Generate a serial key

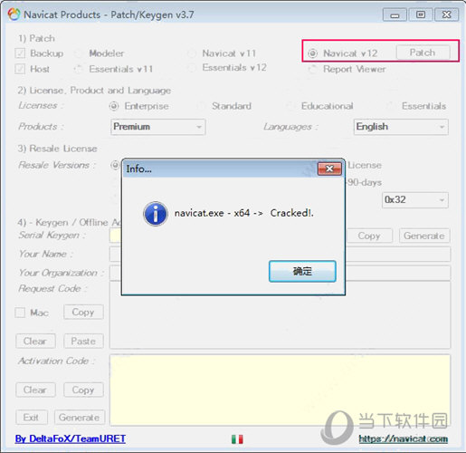tap(424, 236)
